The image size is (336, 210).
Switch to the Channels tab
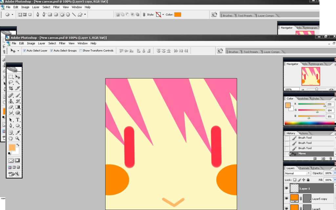304,168
